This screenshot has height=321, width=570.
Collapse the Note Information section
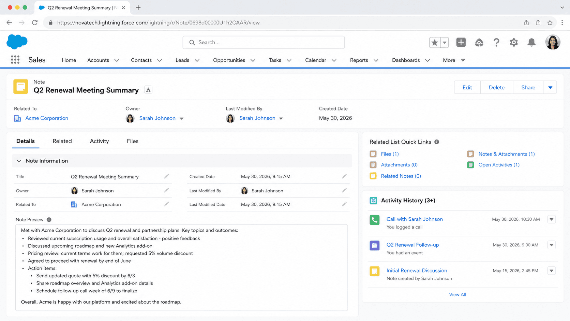tap(19, 161)
